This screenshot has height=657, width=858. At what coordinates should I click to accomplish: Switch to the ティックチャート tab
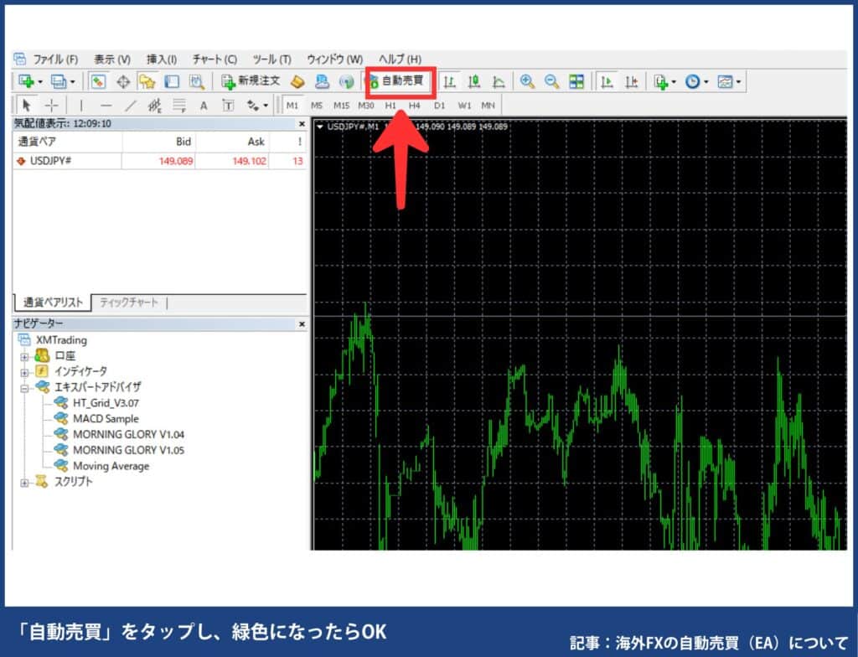coord(130,303)
